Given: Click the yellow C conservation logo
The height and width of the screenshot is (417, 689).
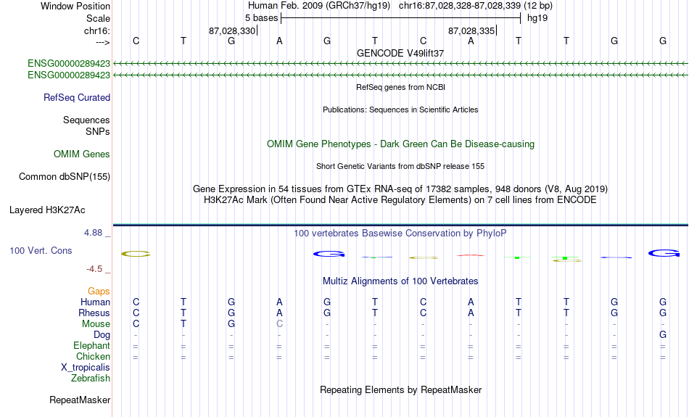Looking at the screenshot, I should (136, 254).
